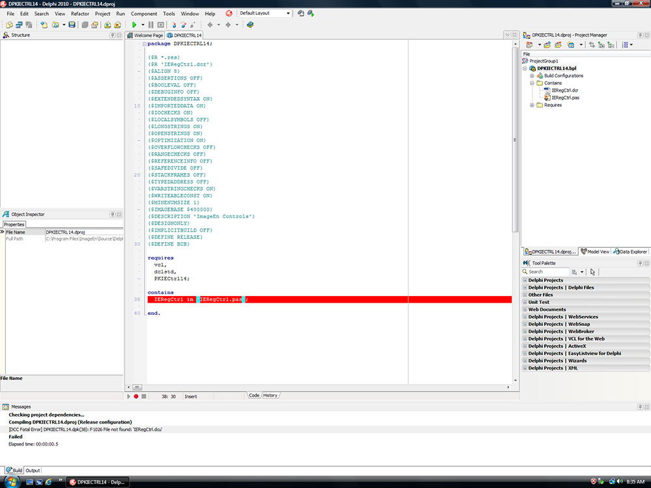The width and height of the screenshot is (651, 488).
Task: Click the Run (green play) toolbar button
Action: (x=133, y=25)
